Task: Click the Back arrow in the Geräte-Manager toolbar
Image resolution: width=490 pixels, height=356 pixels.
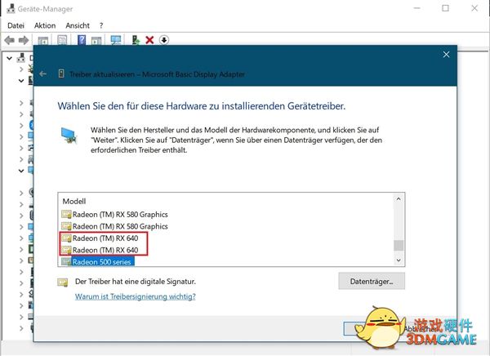Action: point(9,40)
